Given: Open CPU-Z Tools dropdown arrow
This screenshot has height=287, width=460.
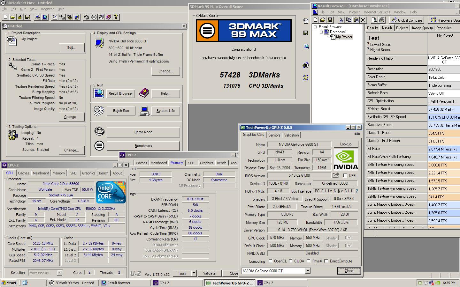Looking at the screenshot, I should (193, 273).
